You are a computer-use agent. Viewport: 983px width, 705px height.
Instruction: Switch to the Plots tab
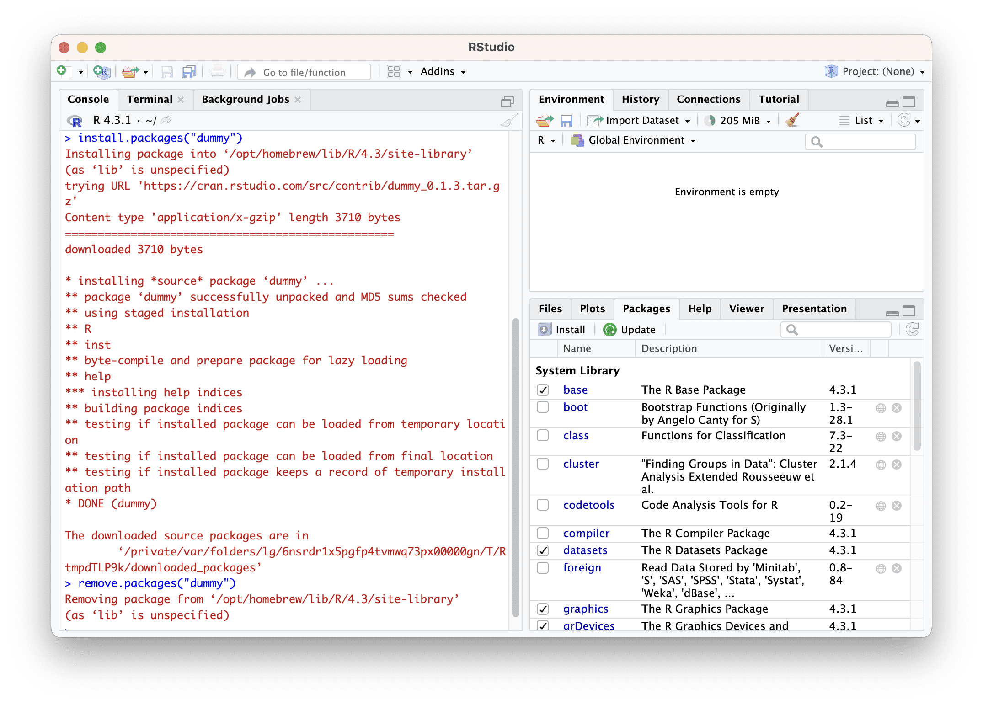[592, 309]
